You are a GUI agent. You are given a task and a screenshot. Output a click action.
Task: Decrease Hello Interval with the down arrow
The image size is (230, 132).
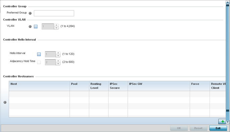[x=58, y=56]
